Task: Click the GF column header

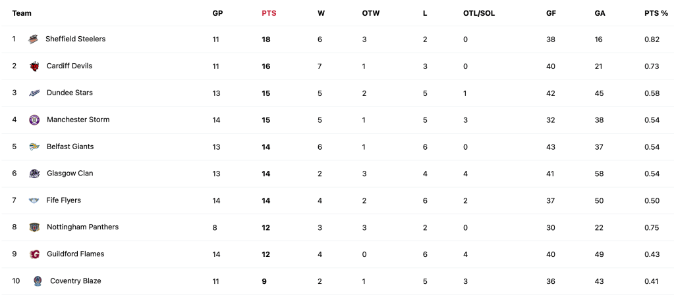Action: click(x=551, y=13)
